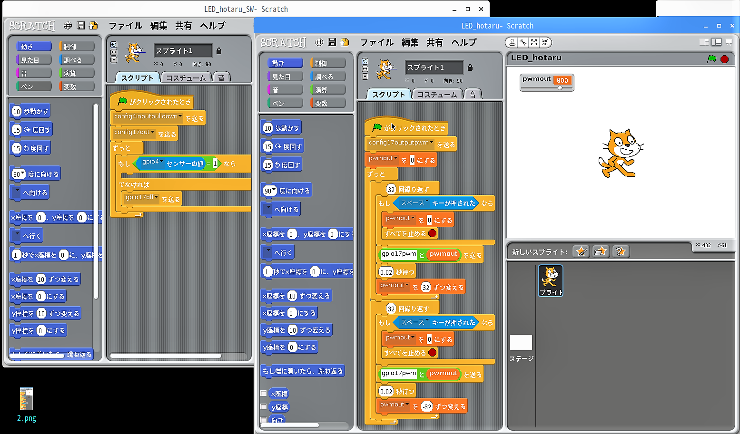740x434 pixels.
Task: Toggle sprite lock icon in LED_hotaru_SW window
Action: [219, 51]
